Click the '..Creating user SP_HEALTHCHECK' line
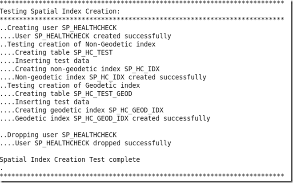The image size is (293, 183). (58, 28)
